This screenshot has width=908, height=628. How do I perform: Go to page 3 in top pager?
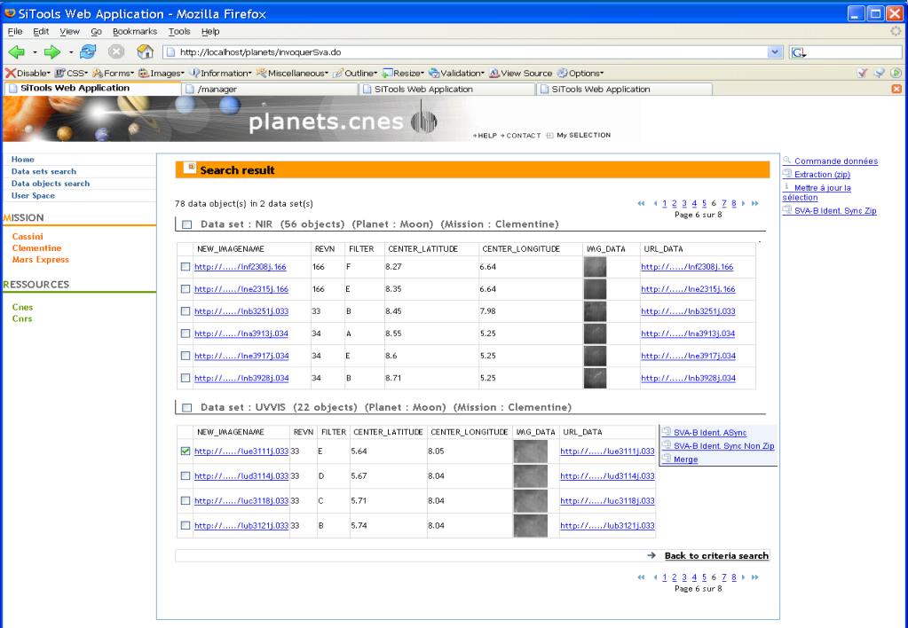point(684,203)
